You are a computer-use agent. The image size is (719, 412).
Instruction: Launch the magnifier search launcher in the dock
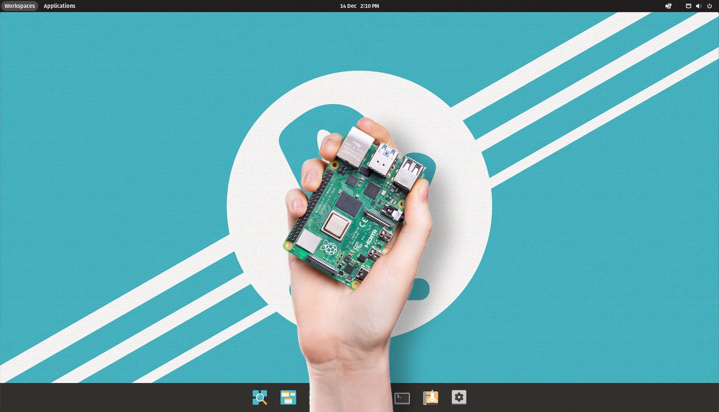[x=260, y=398]
